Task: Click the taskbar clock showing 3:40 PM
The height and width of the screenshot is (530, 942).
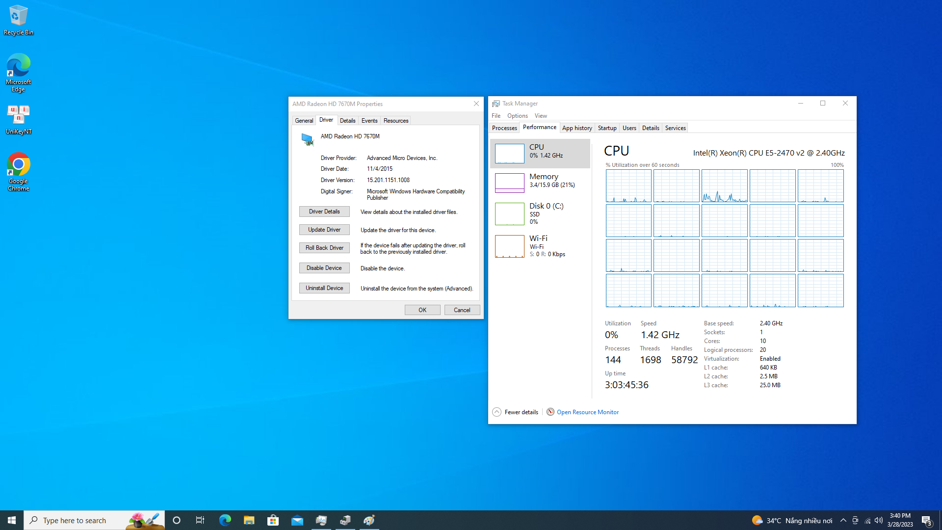Action: click(900, 520)
